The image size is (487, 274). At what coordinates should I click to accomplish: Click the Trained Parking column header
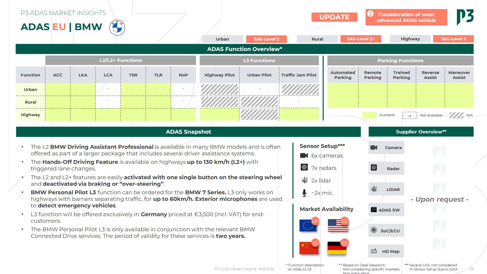tap(402, 75)
